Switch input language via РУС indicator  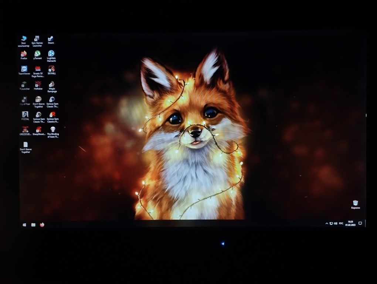pos(341,223)
